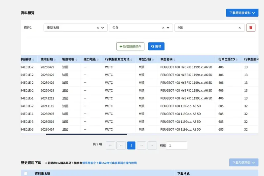
Task: Jump to the last results page
Action: coord(152,146)
